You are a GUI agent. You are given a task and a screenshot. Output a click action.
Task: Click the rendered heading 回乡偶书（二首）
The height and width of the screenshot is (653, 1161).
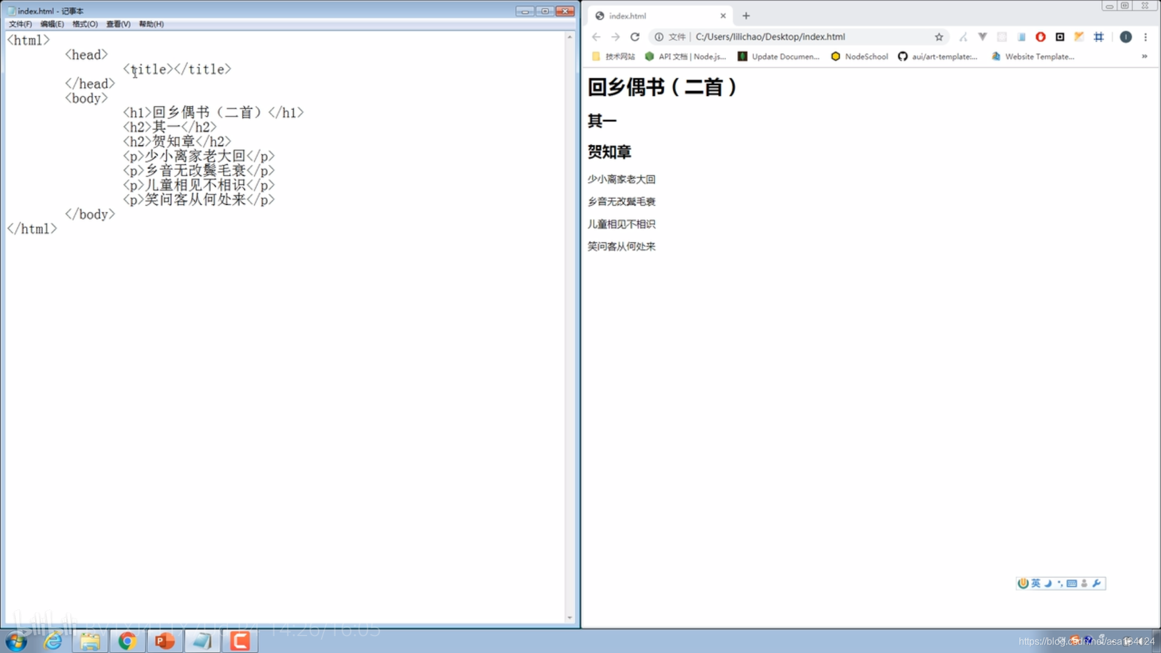point(662,87)
